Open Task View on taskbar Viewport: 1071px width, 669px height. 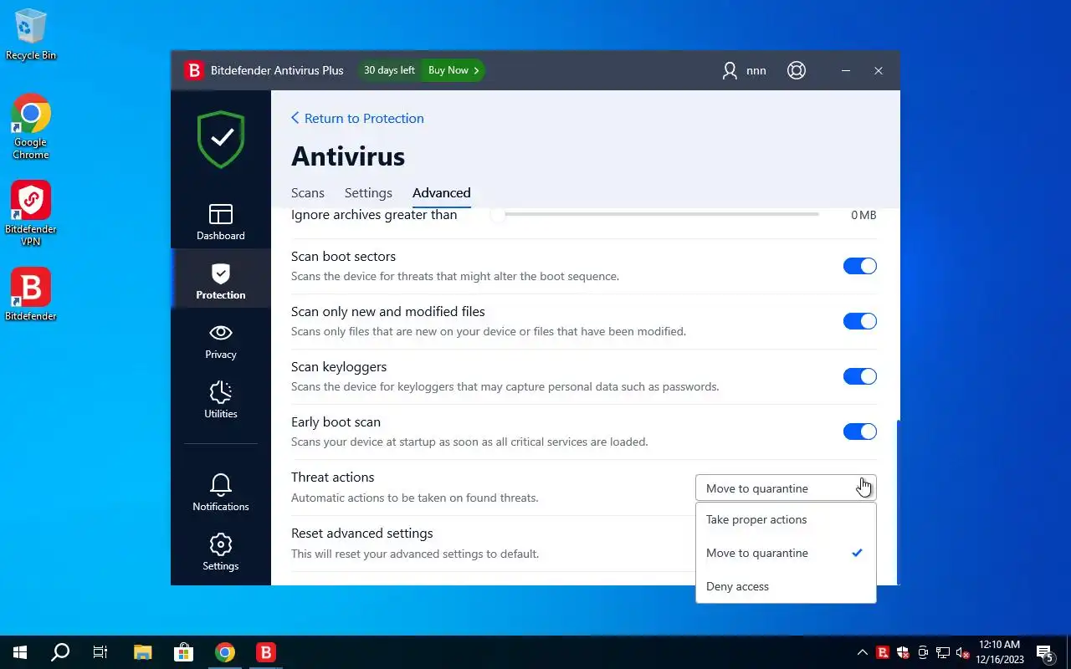(x=100, y=652)
